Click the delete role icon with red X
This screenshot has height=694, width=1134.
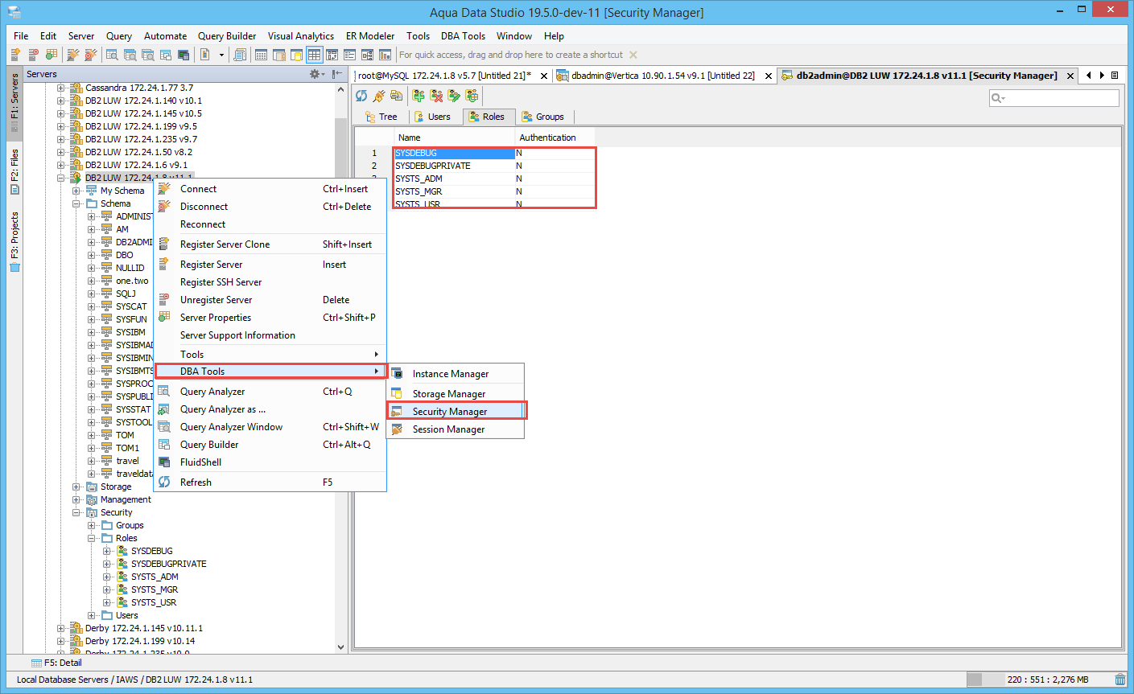tap(436, 96)
